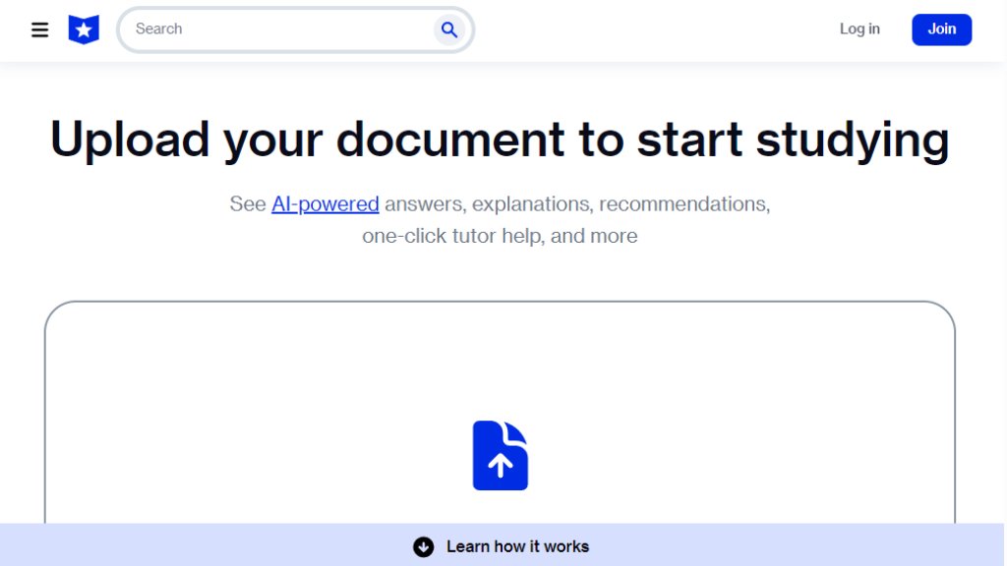Click the Upload your document heading
Screen dimensions: 1007x566
point(500,140)
